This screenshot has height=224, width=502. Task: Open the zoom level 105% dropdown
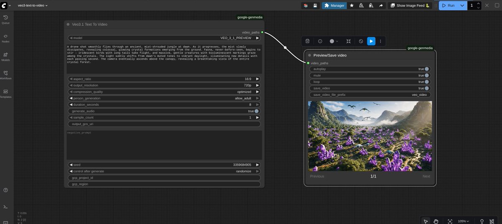pyautogui.click(x=464, y=221)
